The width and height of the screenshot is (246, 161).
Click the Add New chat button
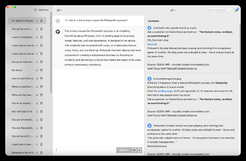(x=42, y=10)
